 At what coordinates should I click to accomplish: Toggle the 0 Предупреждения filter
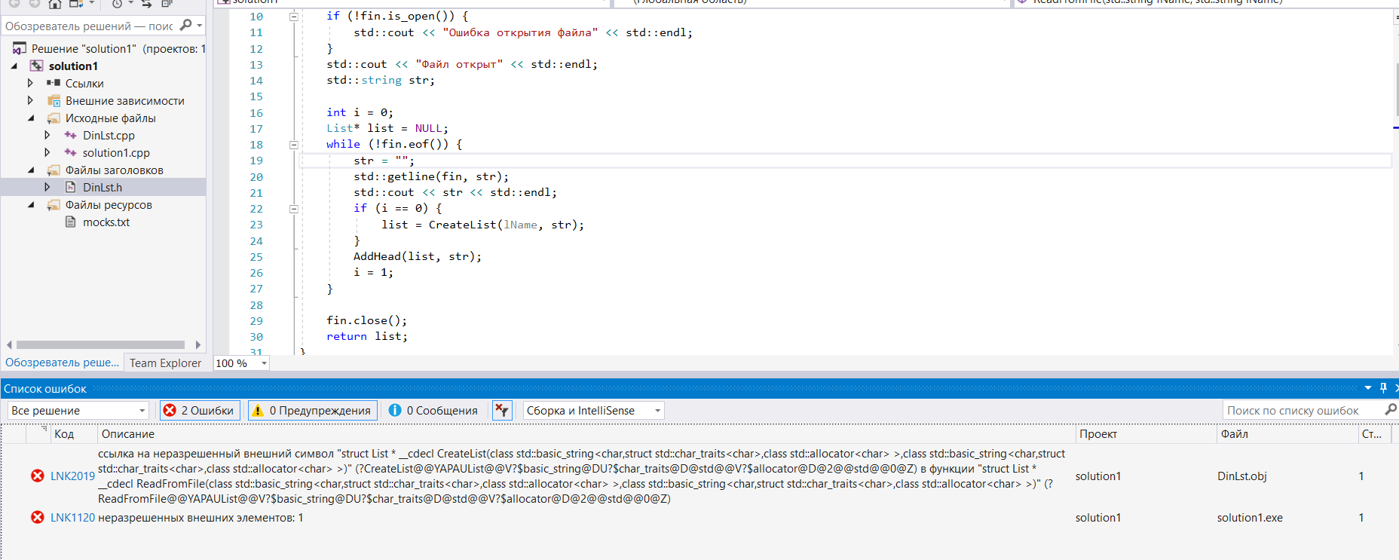coord(313,410)
